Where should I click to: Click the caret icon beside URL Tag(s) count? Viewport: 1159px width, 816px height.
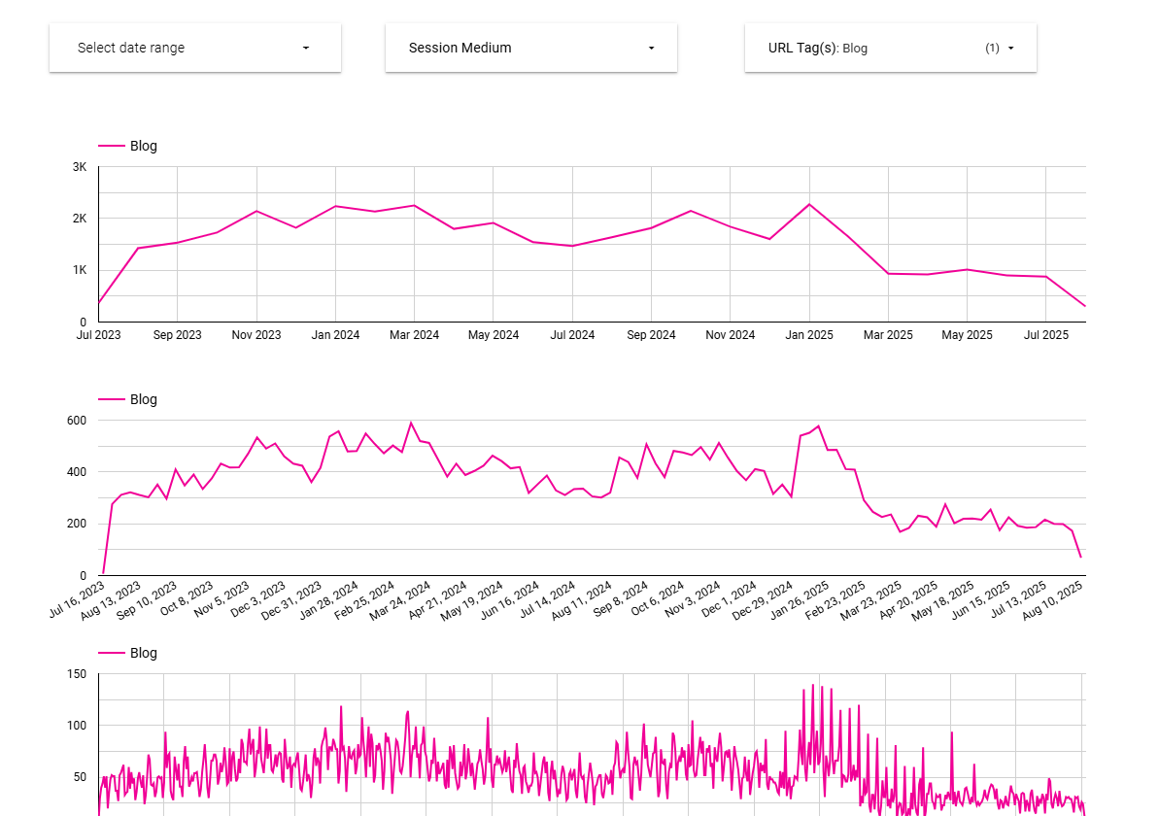(1010, 48)
